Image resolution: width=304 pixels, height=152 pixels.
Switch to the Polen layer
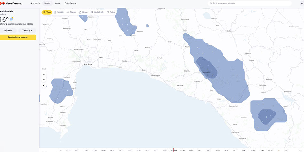[111, 12]
